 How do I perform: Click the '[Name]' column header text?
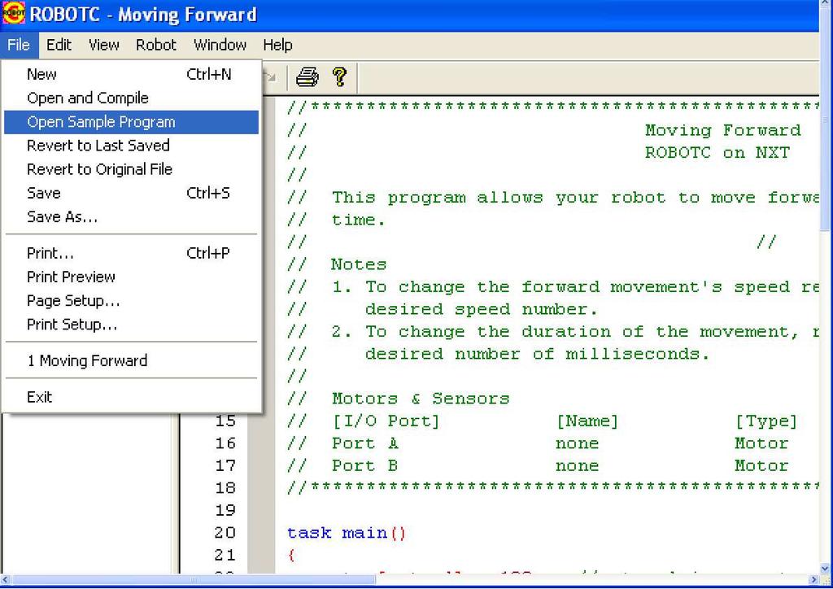coord(587,421)
